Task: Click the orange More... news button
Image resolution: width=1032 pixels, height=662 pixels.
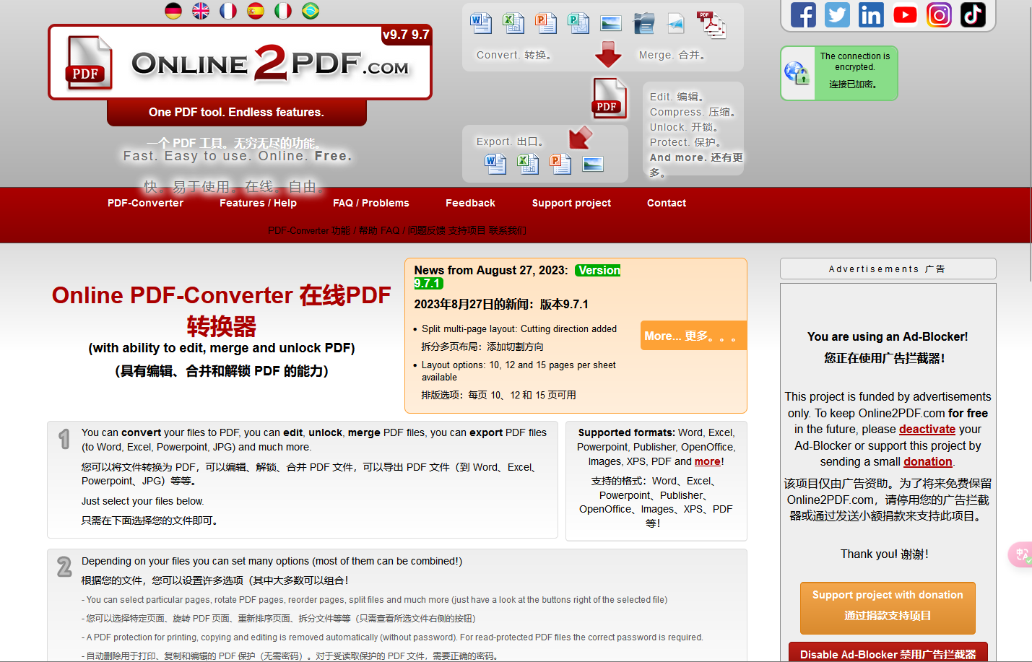Action: click(693, 336)
